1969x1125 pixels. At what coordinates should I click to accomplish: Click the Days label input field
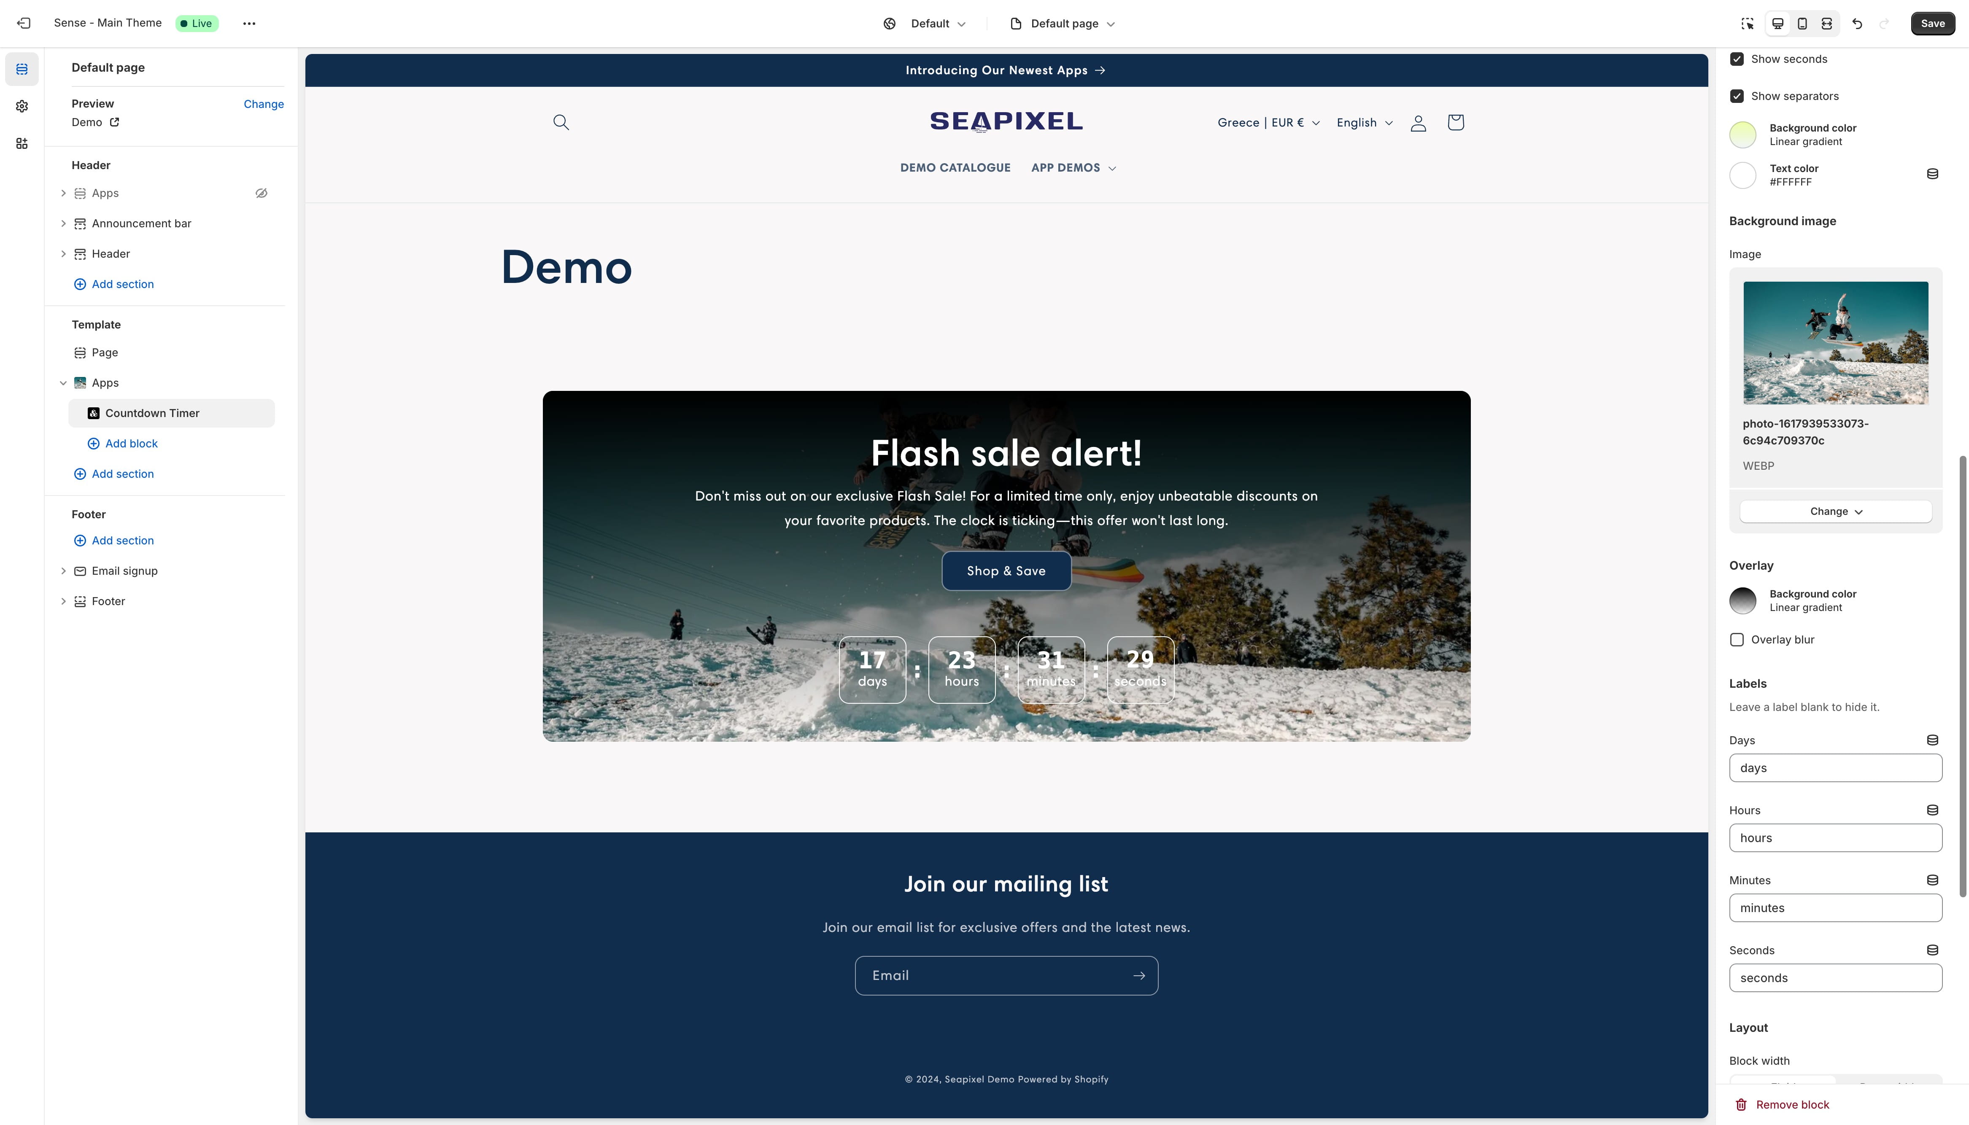(1835, 767)
